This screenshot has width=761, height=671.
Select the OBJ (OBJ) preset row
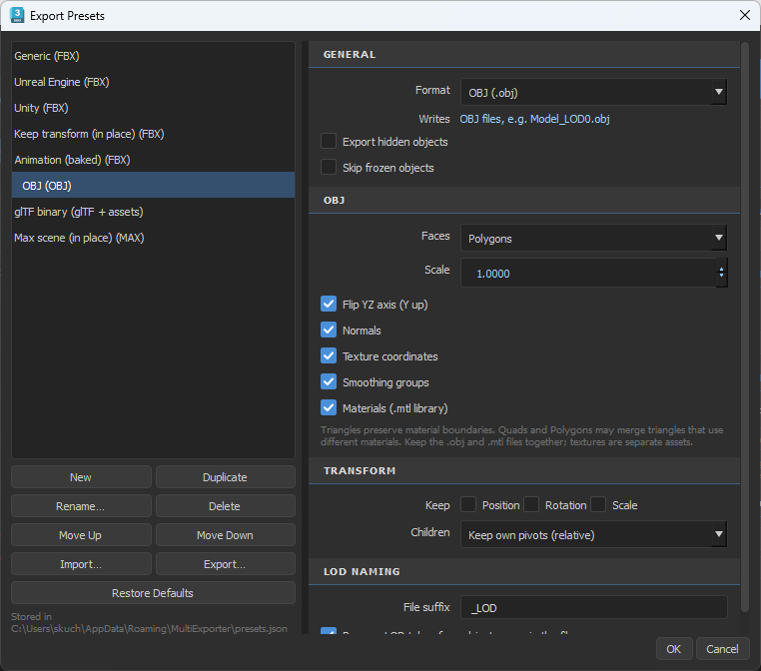(x=153, y=186)
